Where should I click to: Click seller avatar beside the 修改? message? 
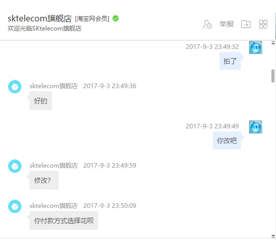[x=15, y=166]
